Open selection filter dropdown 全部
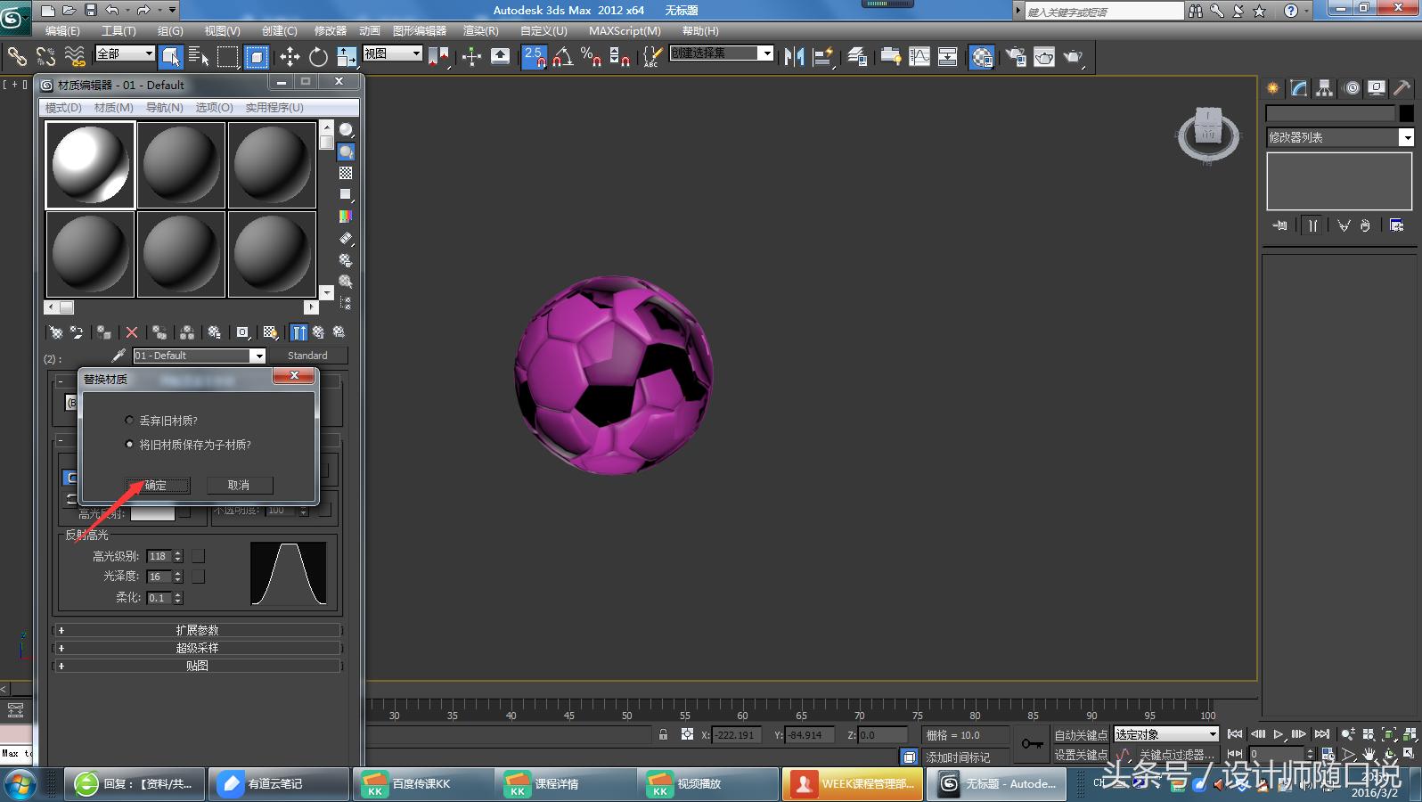 (125, 53)
